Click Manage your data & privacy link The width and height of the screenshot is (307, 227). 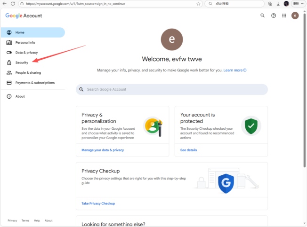[103, 150]
